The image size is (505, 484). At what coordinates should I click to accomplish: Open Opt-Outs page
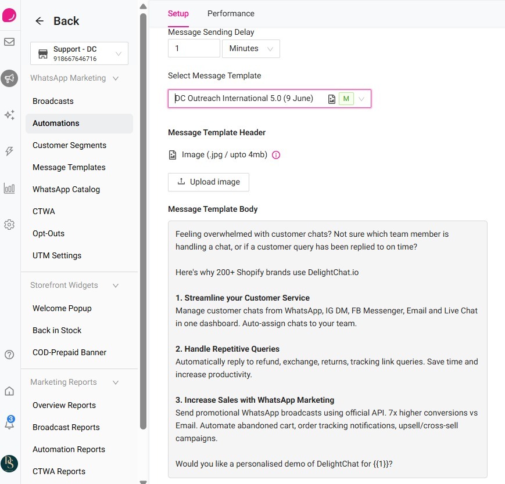(x=48, y=233)
